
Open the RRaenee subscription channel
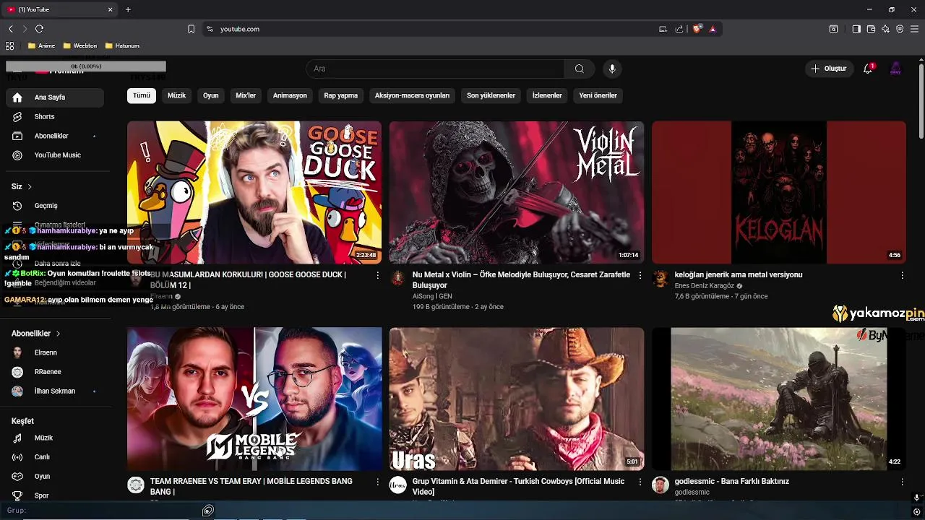(x=55, y=372)
